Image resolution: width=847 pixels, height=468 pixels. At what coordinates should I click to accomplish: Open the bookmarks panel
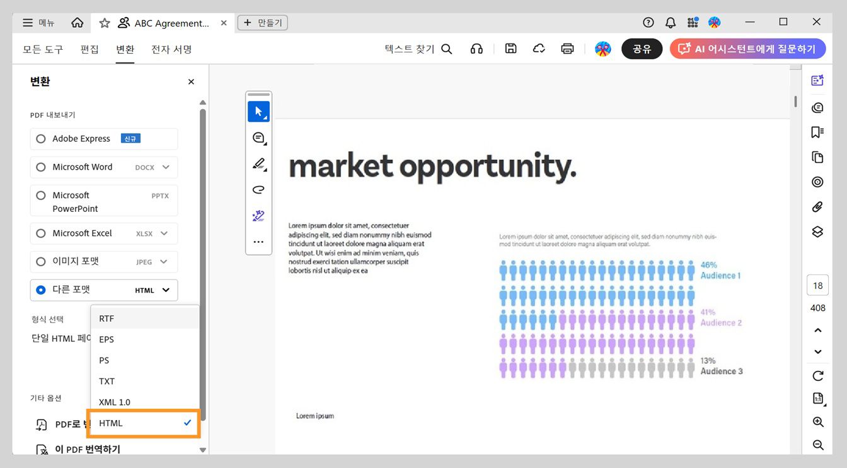(817, 132)
